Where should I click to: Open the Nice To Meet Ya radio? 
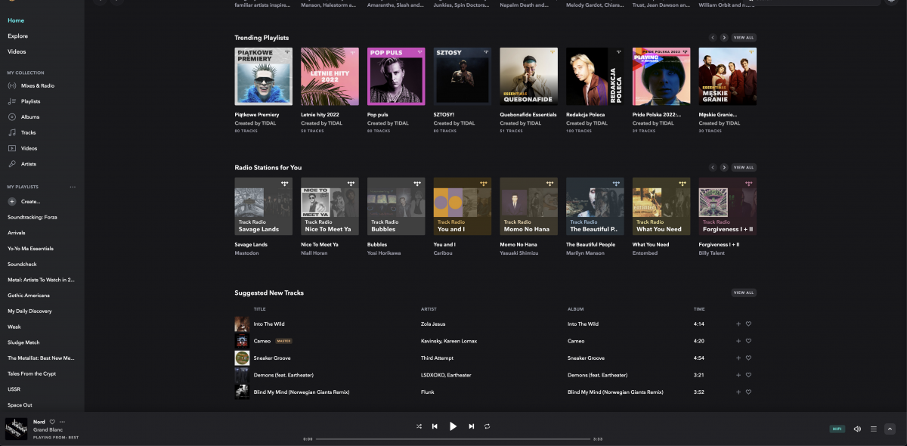point(330,206)
